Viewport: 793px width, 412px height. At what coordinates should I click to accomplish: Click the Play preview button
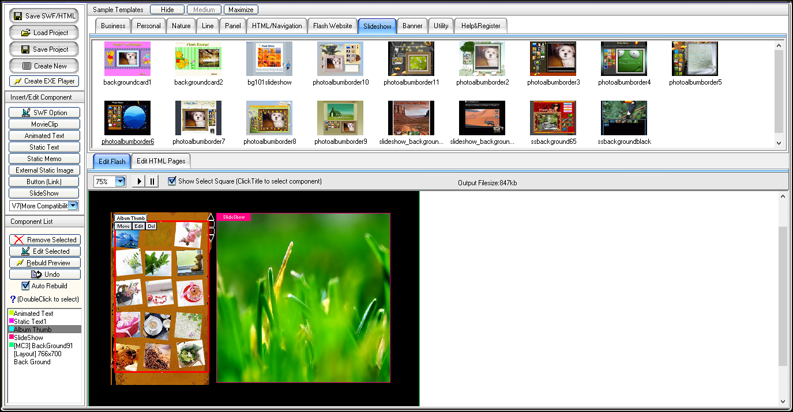[x=139, y=181]
